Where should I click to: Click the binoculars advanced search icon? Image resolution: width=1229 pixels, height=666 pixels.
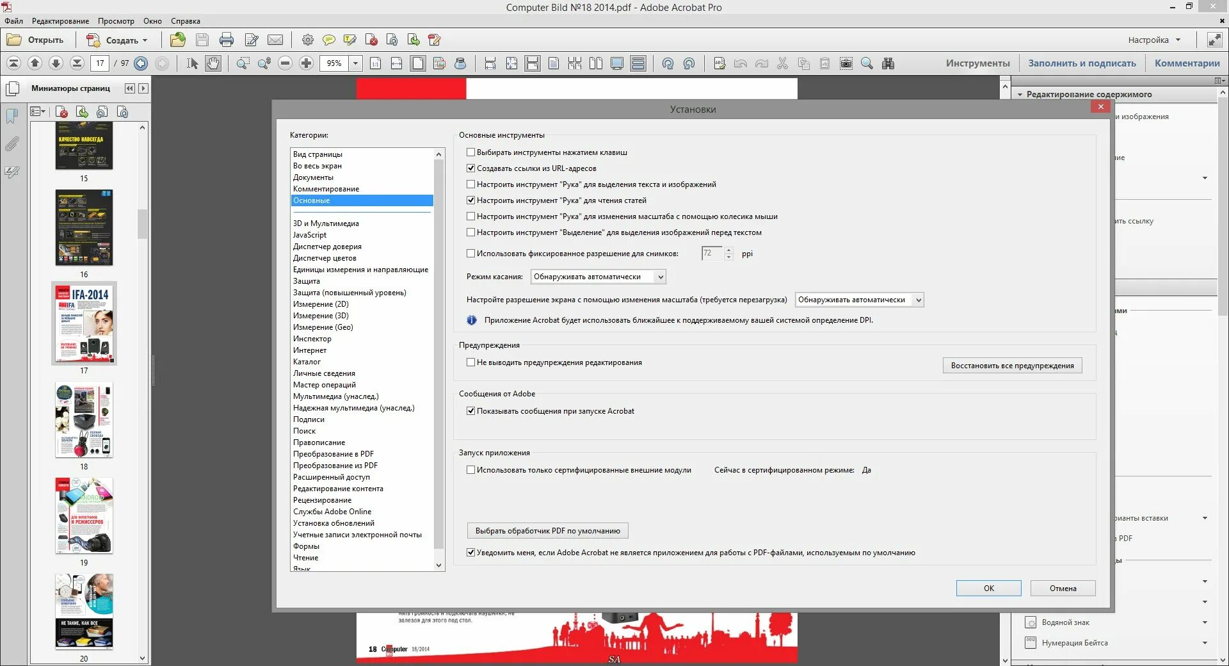[x=888, y=63]
